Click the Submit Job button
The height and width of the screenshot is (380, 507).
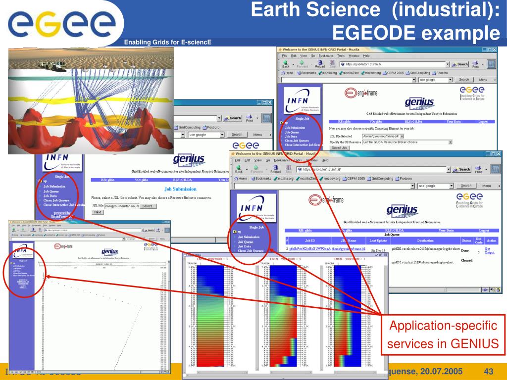(x=339, y=147)
